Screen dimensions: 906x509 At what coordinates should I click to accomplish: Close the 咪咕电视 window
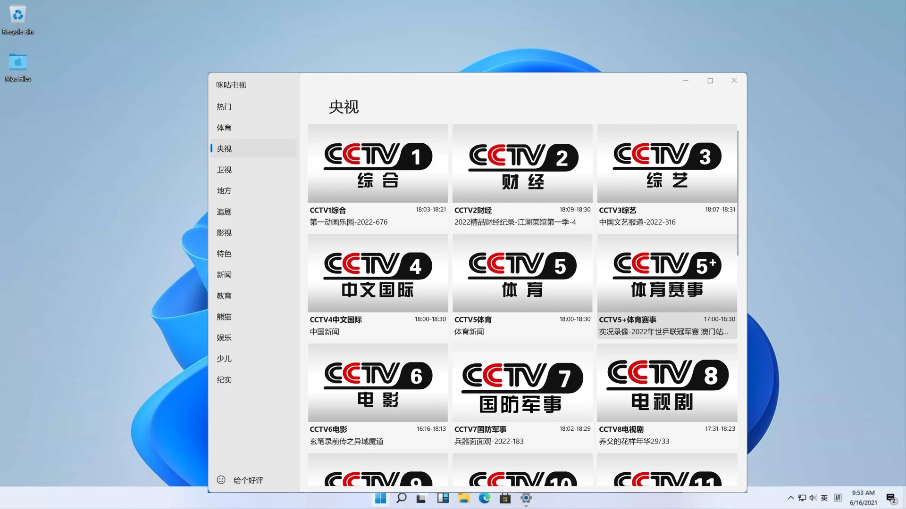(x=734, y=81)
